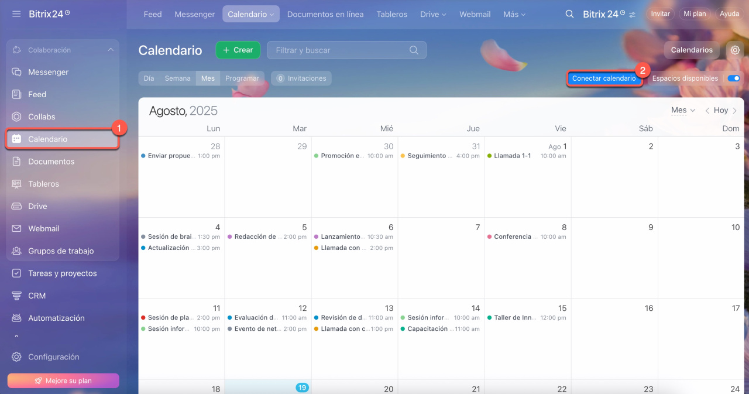Open the Capacitación 11:00 am event
This screenshot has height=394, width=749.
pyautogui.click(x=441, y=329)
